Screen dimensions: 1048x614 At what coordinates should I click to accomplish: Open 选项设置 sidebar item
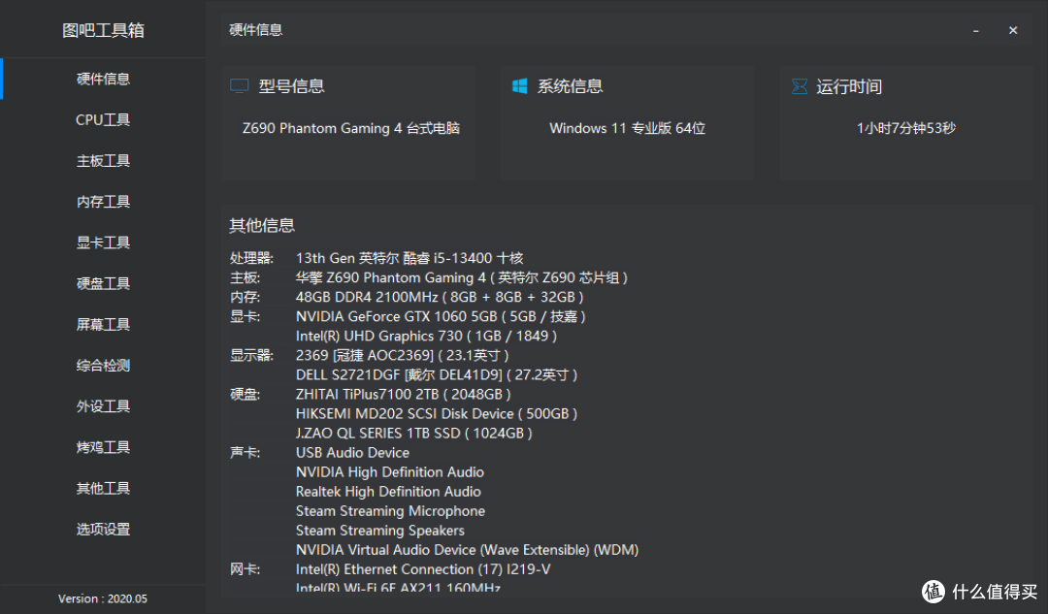[x=103, y=529]
